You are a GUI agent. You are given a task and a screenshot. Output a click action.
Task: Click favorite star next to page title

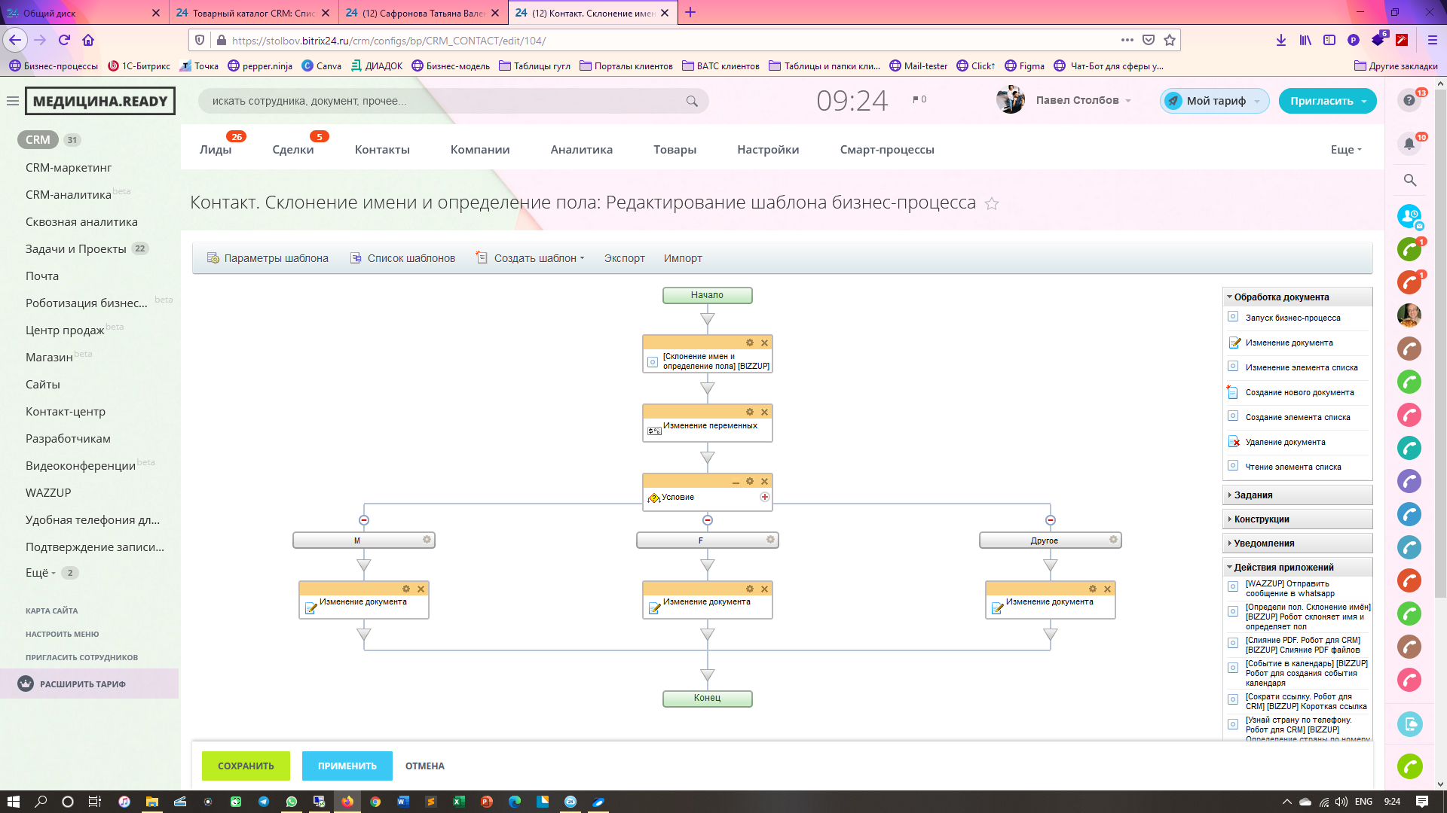point(992,203)
